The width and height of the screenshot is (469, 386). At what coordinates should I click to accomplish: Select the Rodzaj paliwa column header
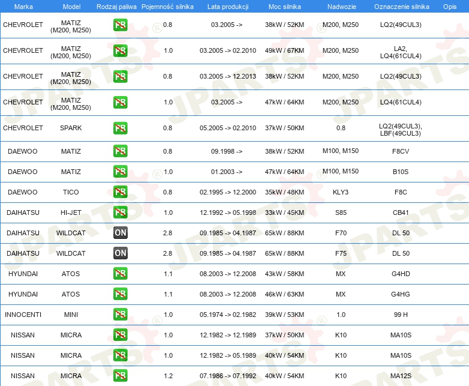[x=116, y=7]
